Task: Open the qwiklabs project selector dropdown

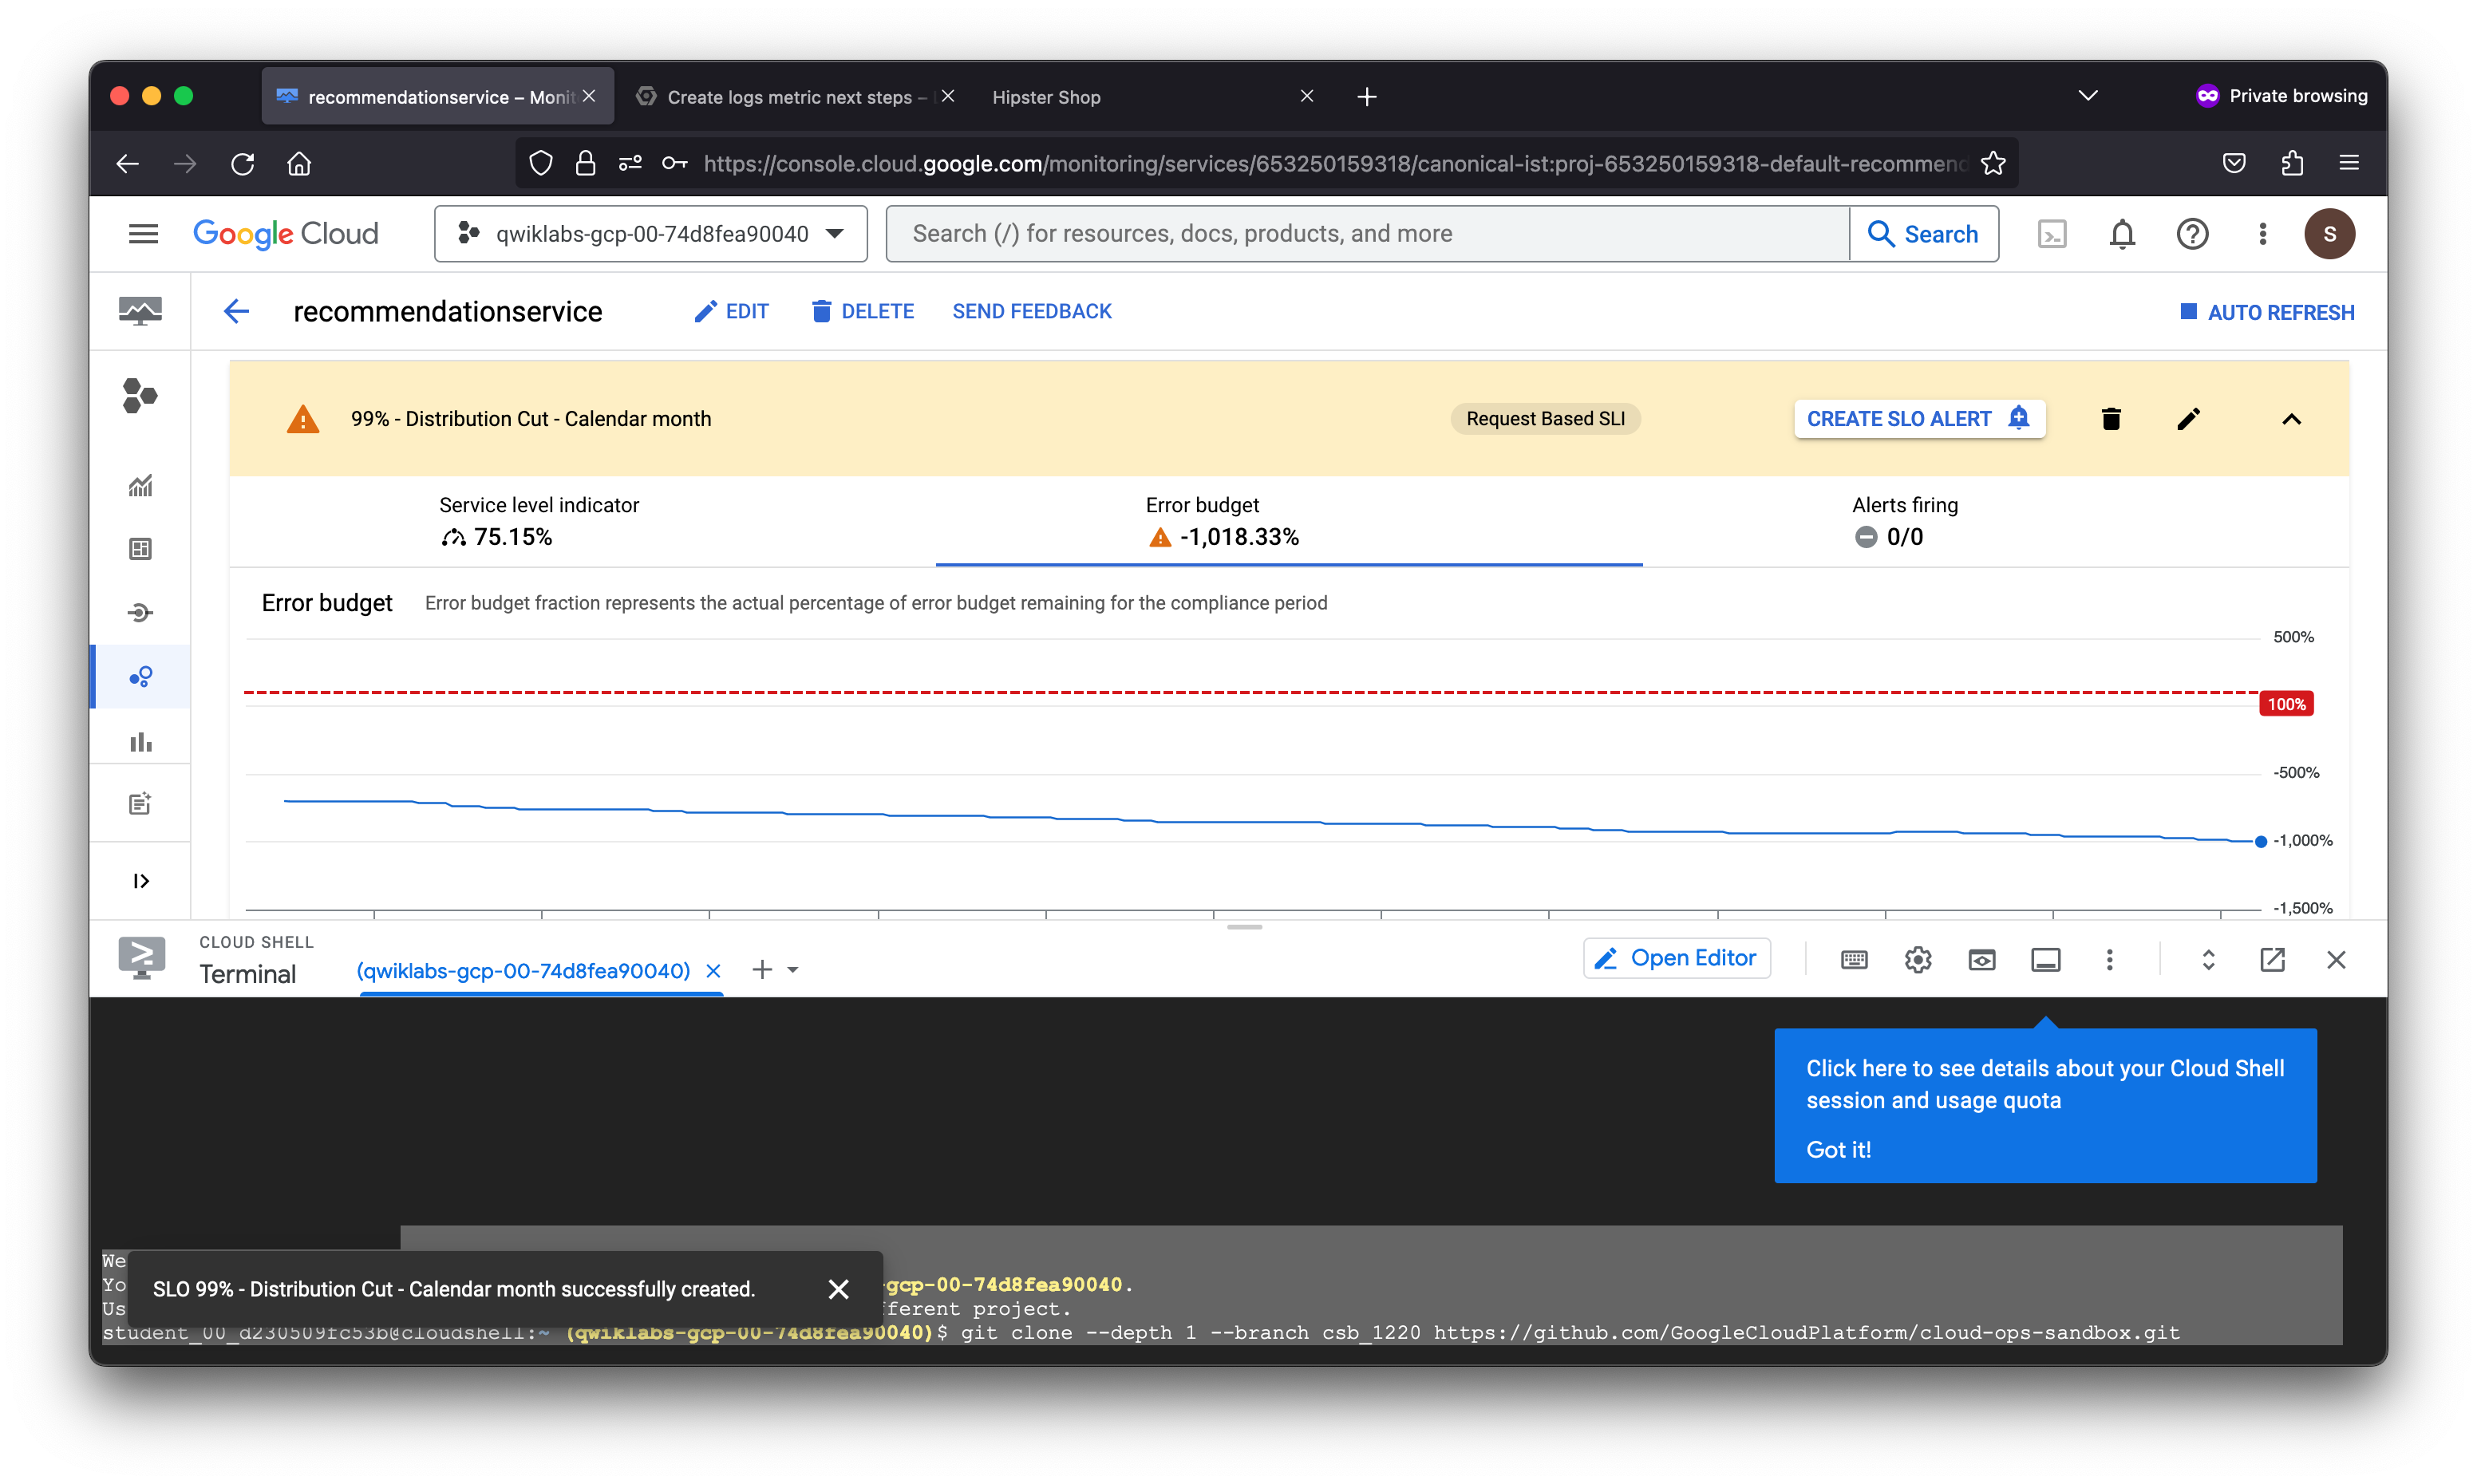Action: tap(651, 234)
